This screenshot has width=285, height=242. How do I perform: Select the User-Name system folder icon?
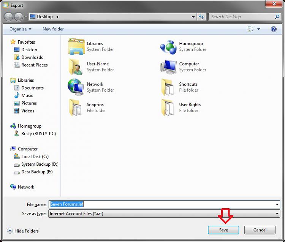tap(76, 67)
